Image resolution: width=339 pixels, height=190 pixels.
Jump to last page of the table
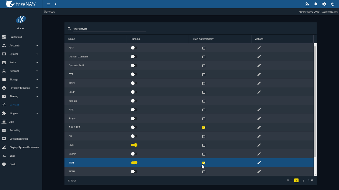(x=312, y=180)
